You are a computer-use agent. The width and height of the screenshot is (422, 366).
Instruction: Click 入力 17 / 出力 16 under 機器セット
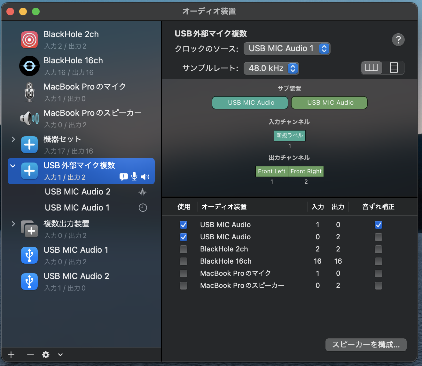point(69,151)
